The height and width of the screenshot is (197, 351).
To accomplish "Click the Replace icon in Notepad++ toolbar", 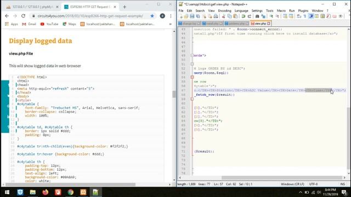I will 263,16.
